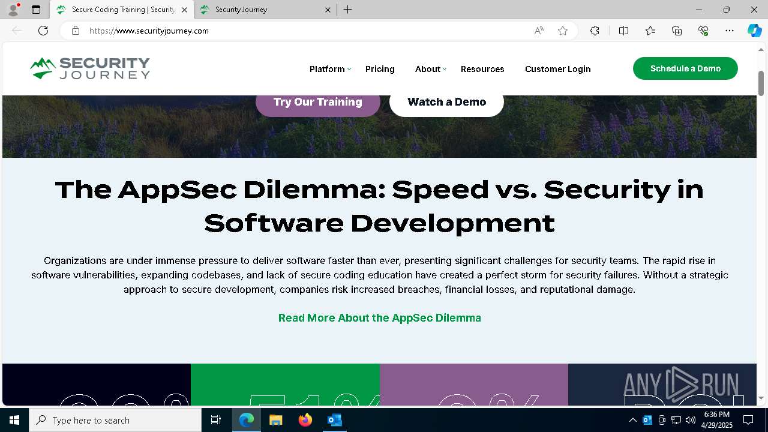The height and width of the screenshot is (432, 768).
Task: Open the Favorites list icon
Action: point(650,31)
